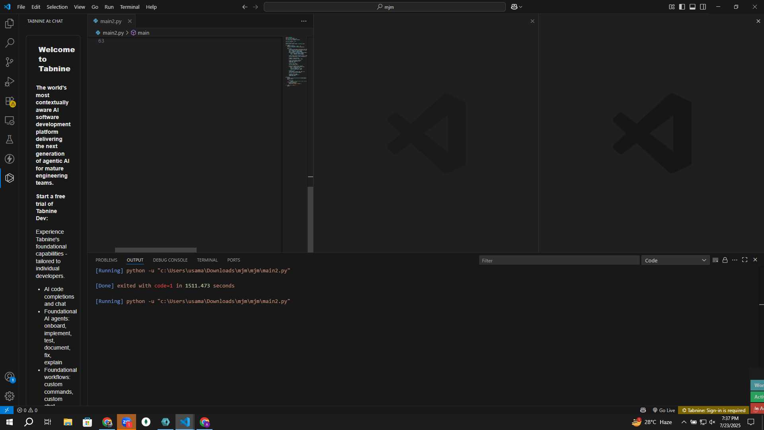The height and width of the screenshot is (430, 764).
Task: Select the main2.py editor tab
Action: (x=111, y=21)
